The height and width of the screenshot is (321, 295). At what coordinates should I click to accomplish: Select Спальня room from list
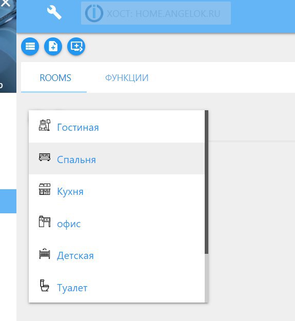pos(116,158)
